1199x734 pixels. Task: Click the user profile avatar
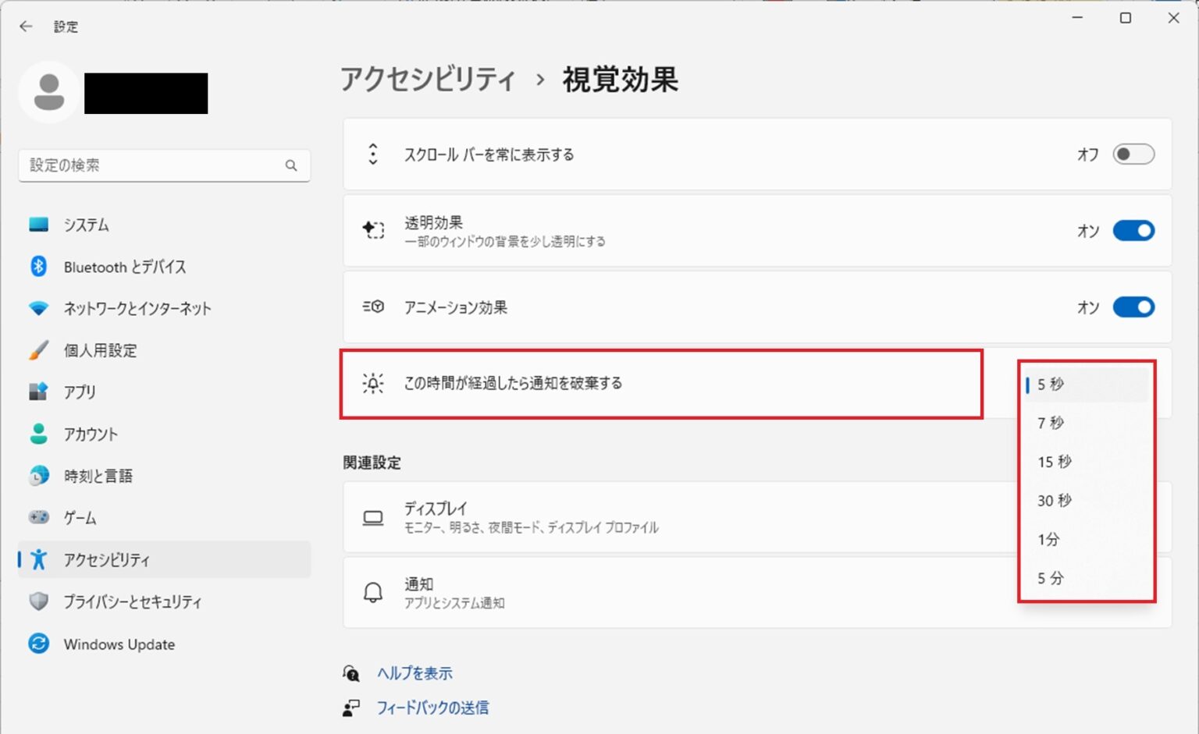tap(49, 92)
